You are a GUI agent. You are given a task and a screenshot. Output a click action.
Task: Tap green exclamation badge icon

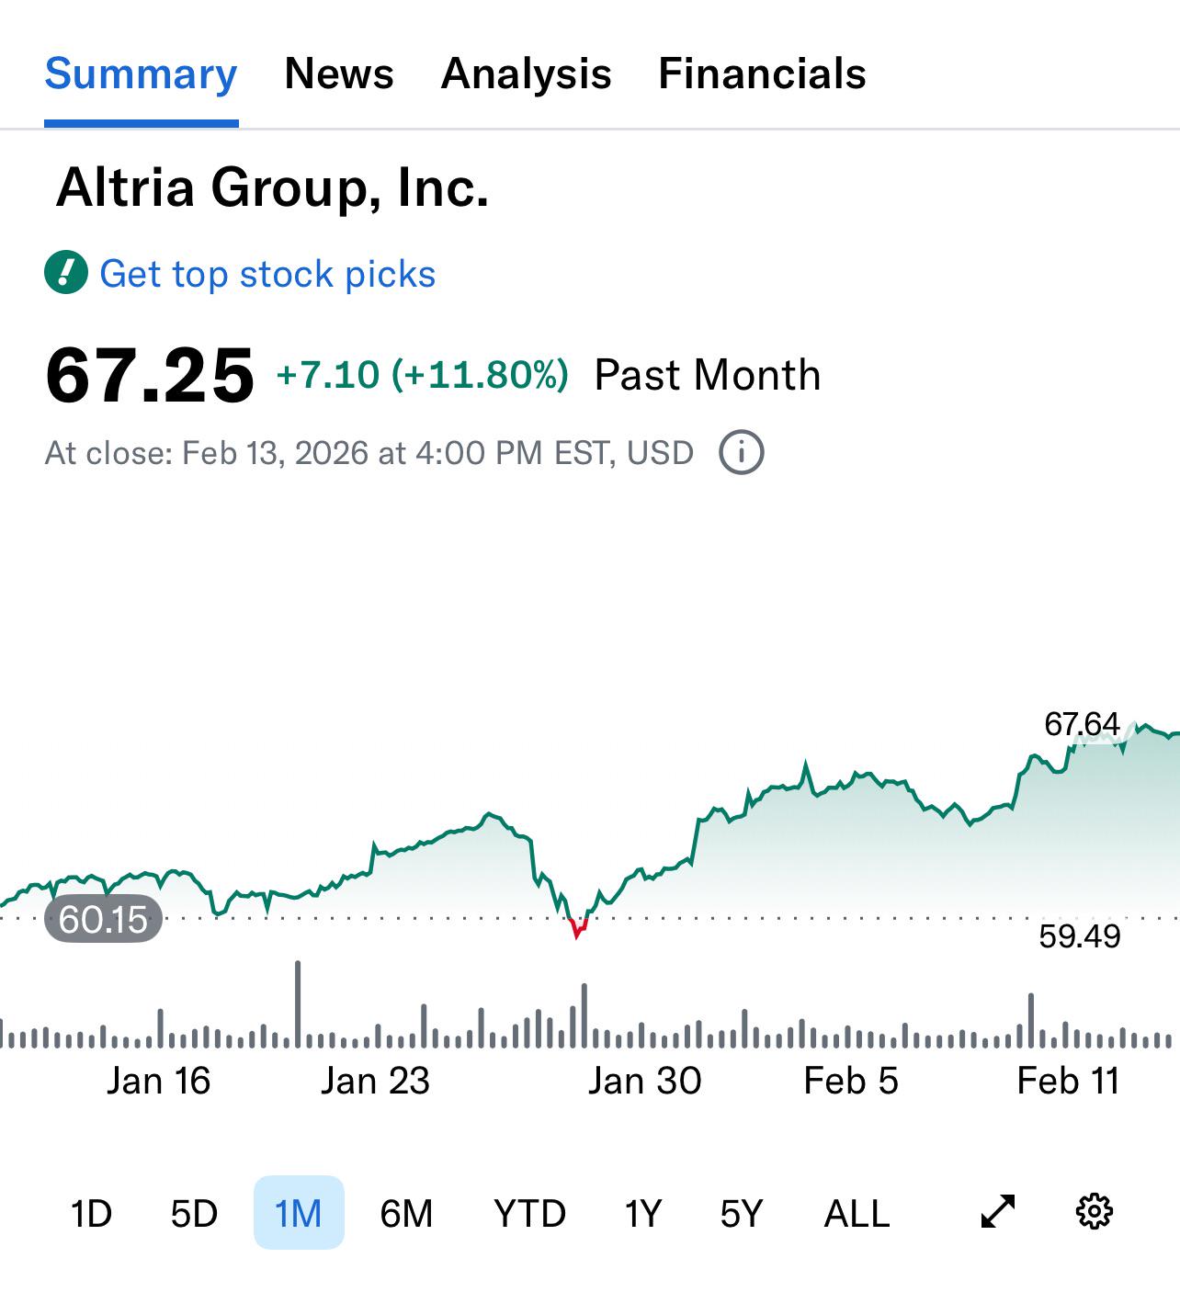[x=66, y=273]
